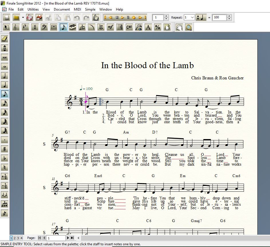
Task: Expand the Open file dropdown arrow
Action: click(23, 17)
